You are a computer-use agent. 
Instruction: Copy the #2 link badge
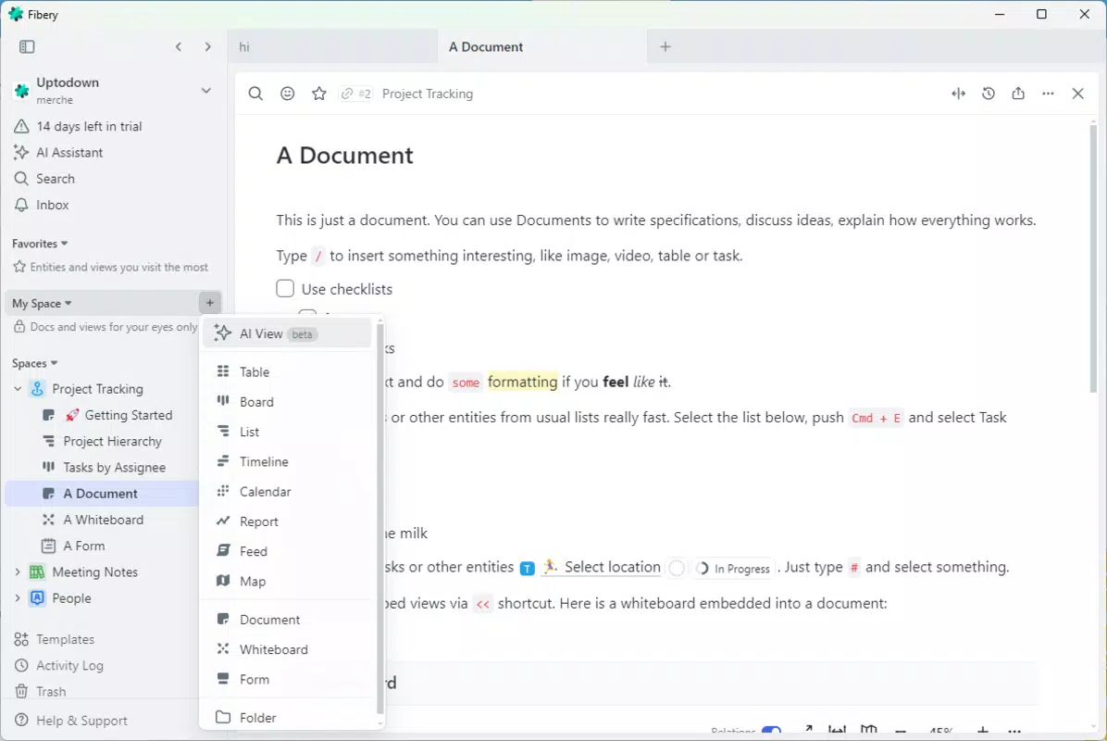pos(356,94)
